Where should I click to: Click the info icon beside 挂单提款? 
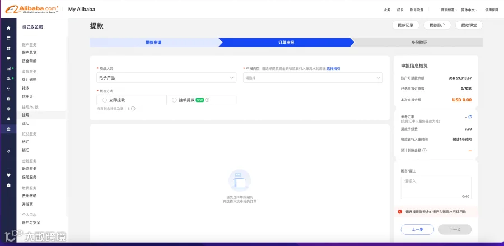207,100
